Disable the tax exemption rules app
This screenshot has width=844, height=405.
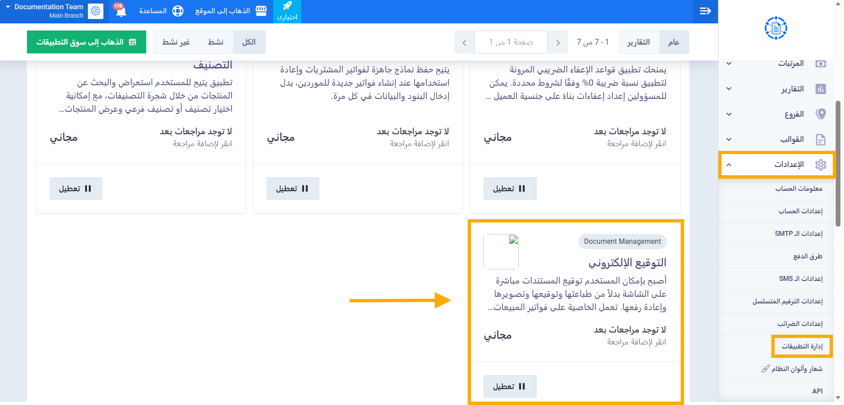click(509, 189)
